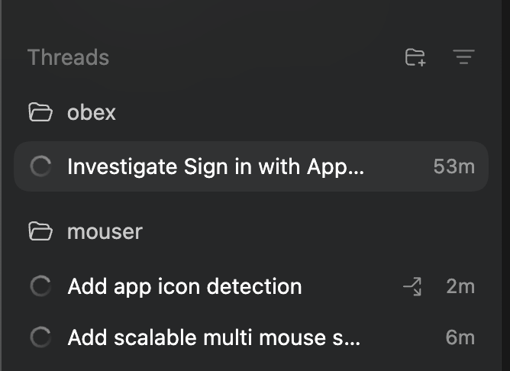Screen dimensions: 510x371
Task: Click blank area of highlighted thread row before 53m
Action: (x=397, y=166)
